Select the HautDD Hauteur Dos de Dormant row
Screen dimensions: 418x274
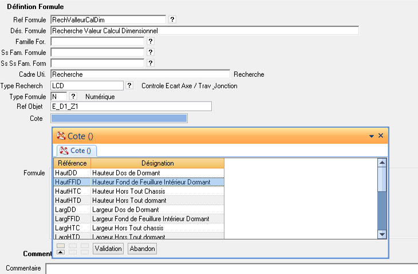click(x=137, y=173)
